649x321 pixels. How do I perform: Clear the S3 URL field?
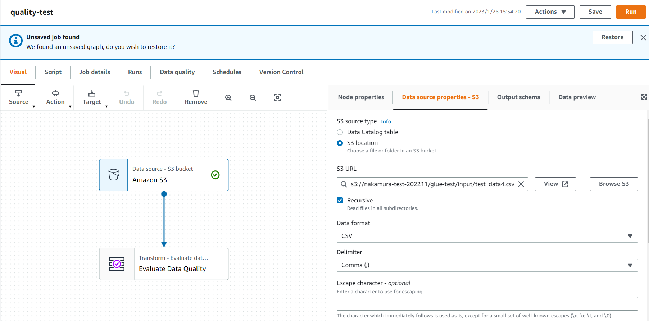pyautogui.click(x=521, y=184)
